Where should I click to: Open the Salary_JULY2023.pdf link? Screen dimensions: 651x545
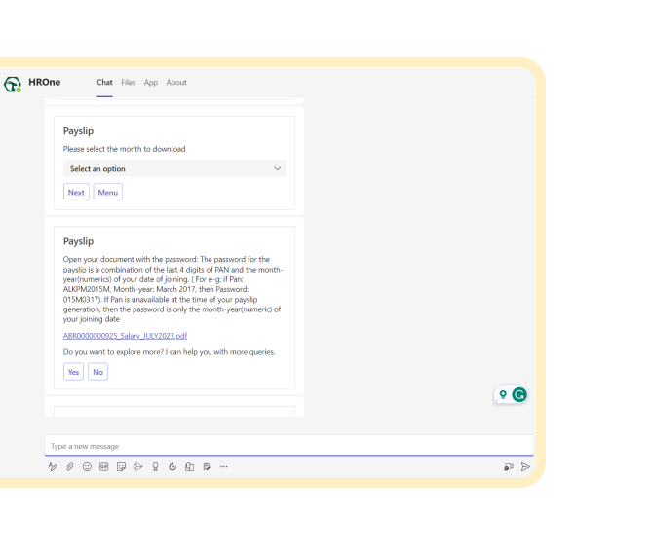[x=125, y=336]
